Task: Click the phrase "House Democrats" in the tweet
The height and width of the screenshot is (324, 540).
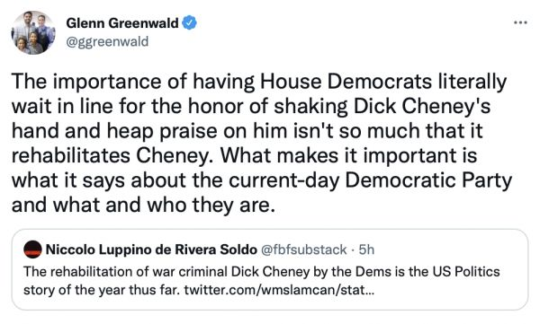Action: pyautogui.click(x=346, y=82)
